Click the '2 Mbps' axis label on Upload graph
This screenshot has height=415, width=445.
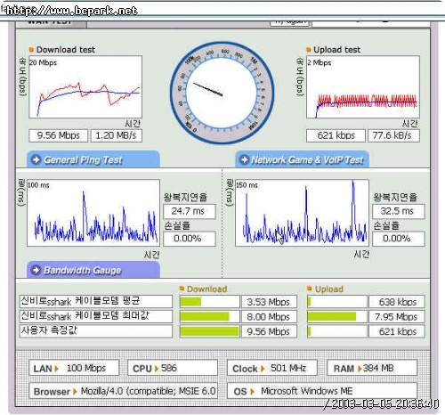pyautogui.click(x=320, y=62)
